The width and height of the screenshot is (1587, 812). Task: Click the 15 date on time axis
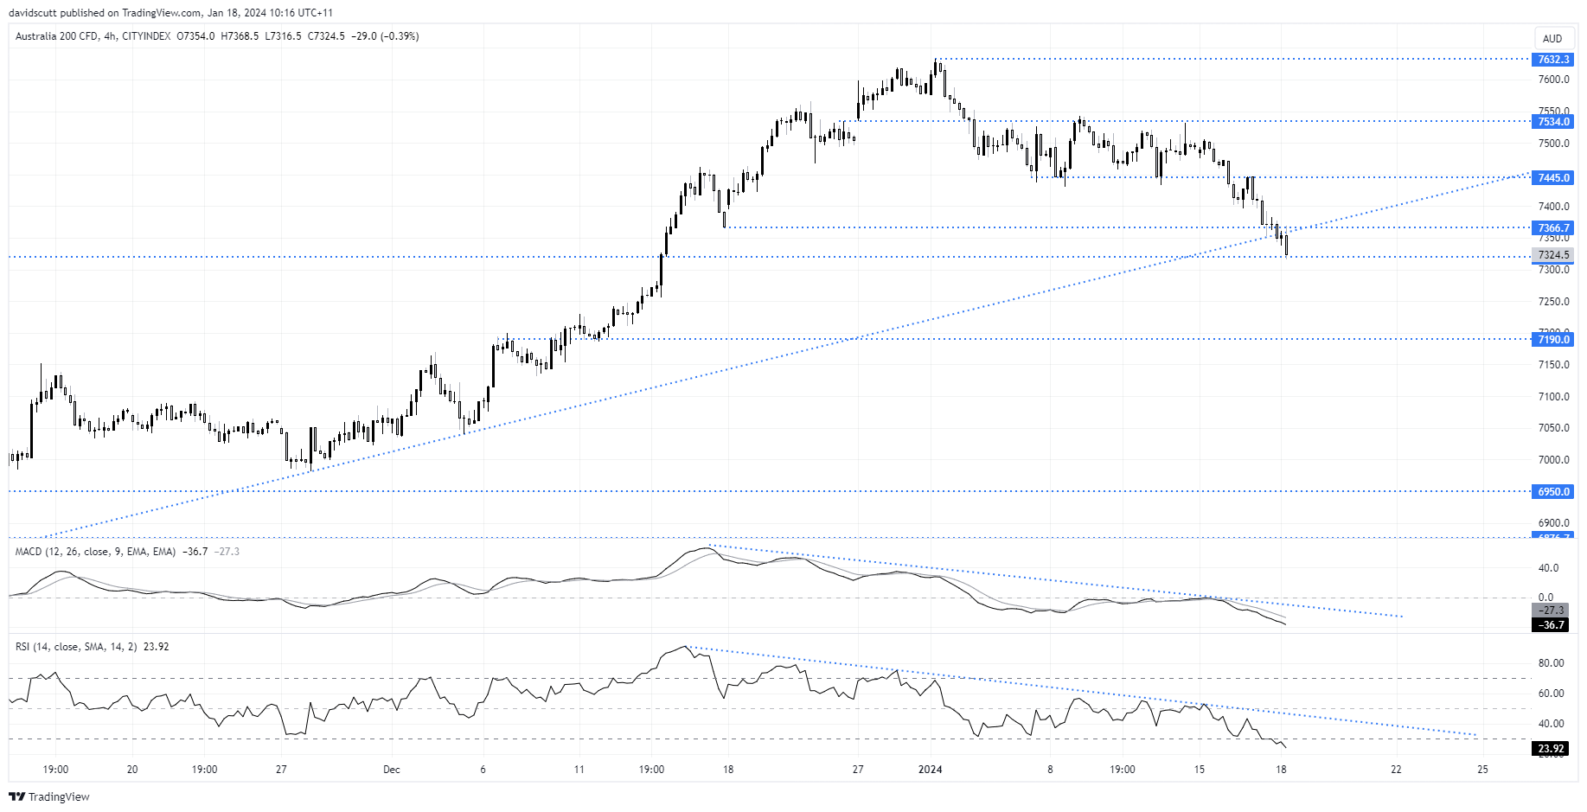1200,770
